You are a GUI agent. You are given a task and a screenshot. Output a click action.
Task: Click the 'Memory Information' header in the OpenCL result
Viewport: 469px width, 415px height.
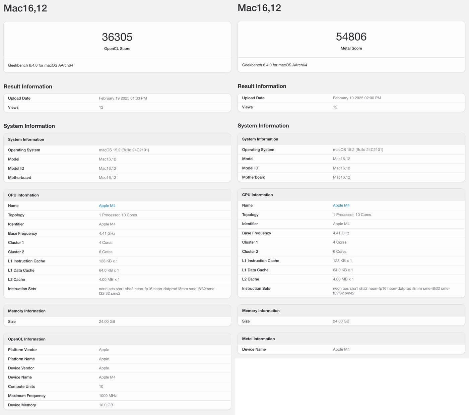pyautogui.click(x=27, y=311)
